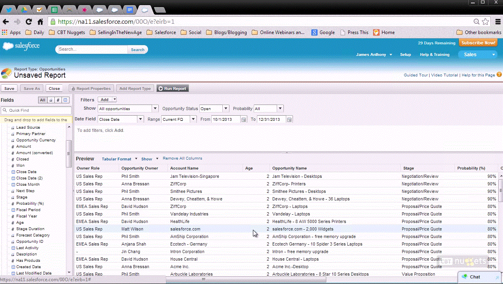Click the Salesforce search button
The image size is (503, 284).
[x=138, y=50]
